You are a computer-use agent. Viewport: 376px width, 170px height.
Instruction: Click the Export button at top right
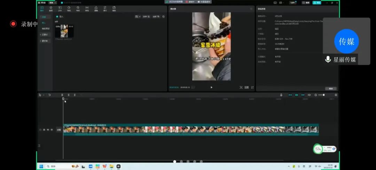pyautogui.click(x=316, y=2)
